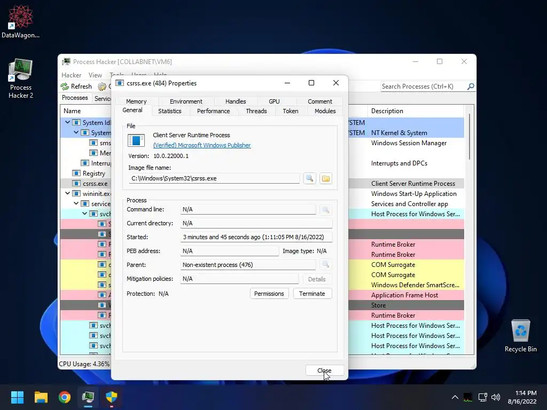Click the Process Hacker tray graph icon
Screen dimensions: 547x410
tap(468, 397)
